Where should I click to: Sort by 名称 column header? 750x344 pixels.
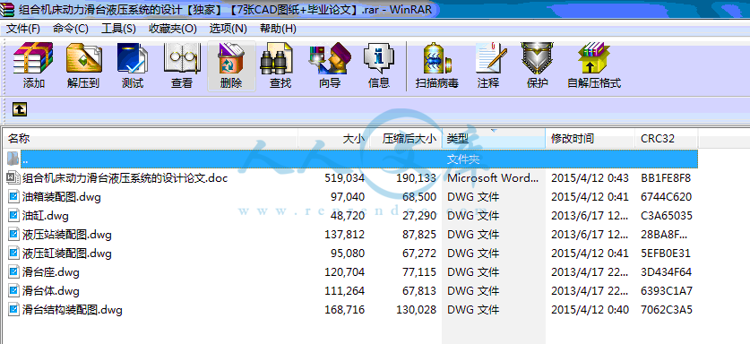pyautogui.click(x=151, y=139)
